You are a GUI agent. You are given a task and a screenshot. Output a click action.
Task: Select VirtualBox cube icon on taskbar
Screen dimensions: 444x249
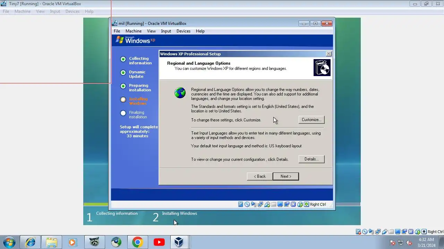tap(179, 242)
